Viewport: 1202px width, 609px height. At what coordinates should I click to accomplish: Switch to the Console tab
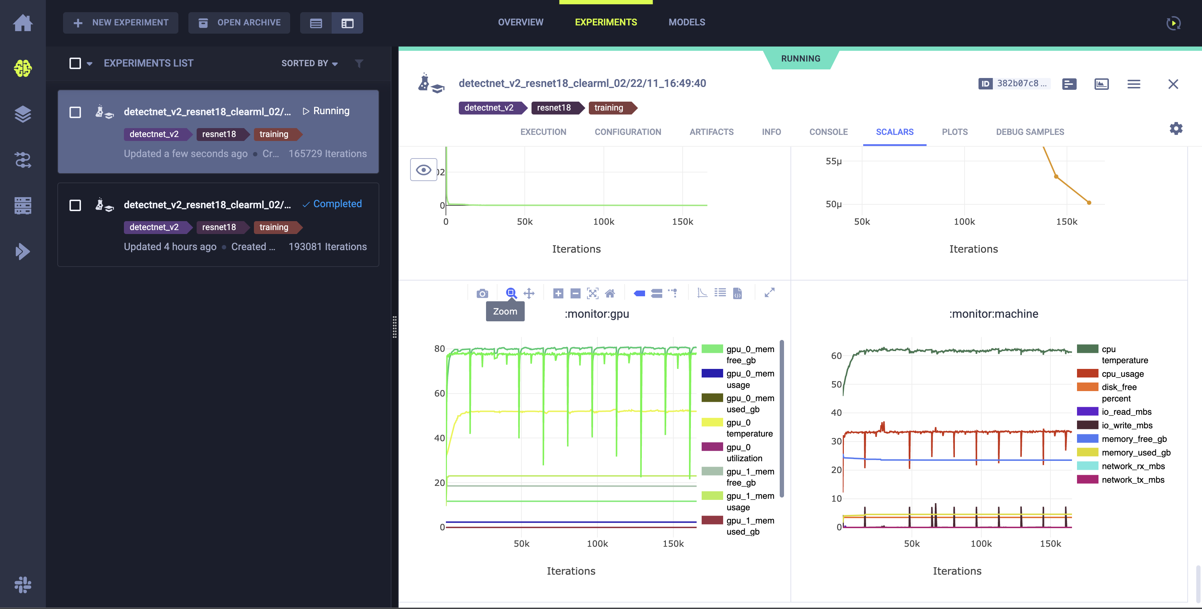pyautogui.click(x=828, y=132)
